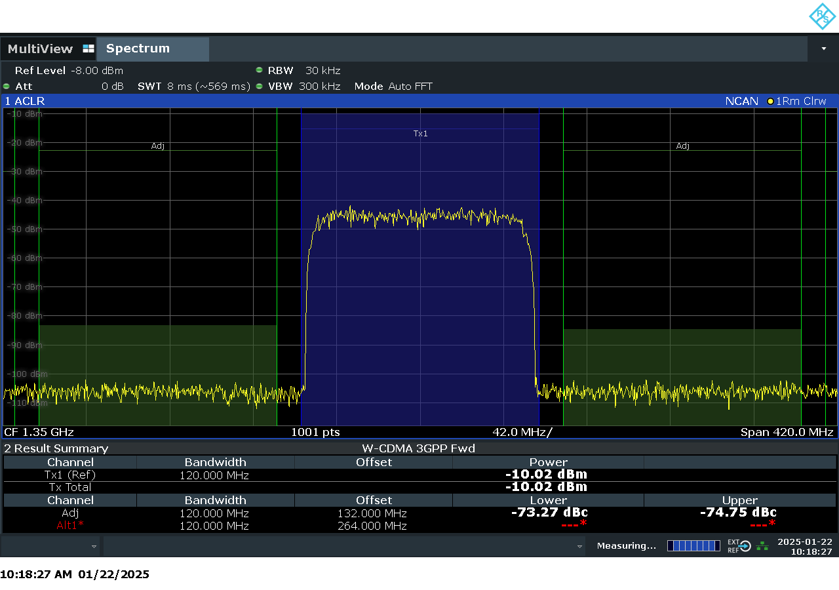Click the yellow trace 1 indicator dot
The width and height of the screenshot is (839, 590).
[770, 101]
